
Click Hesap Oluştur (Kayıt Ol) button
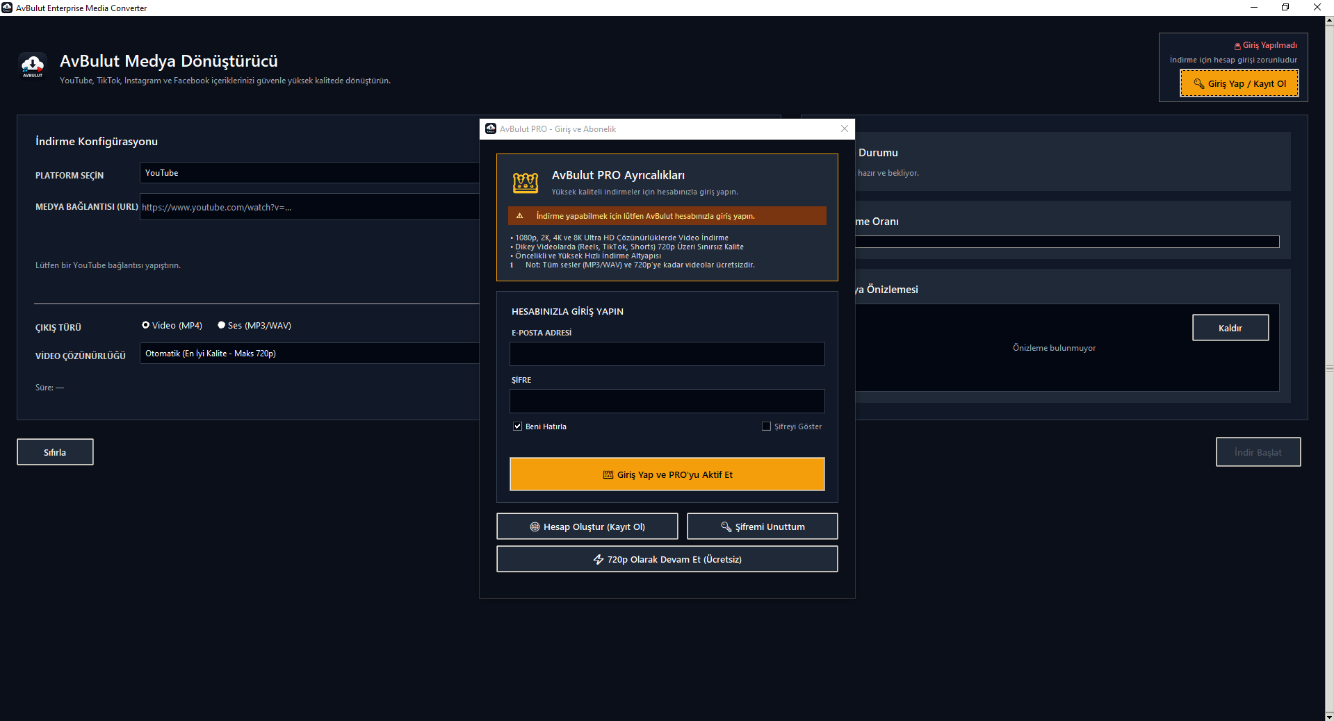tap(587, 527)
